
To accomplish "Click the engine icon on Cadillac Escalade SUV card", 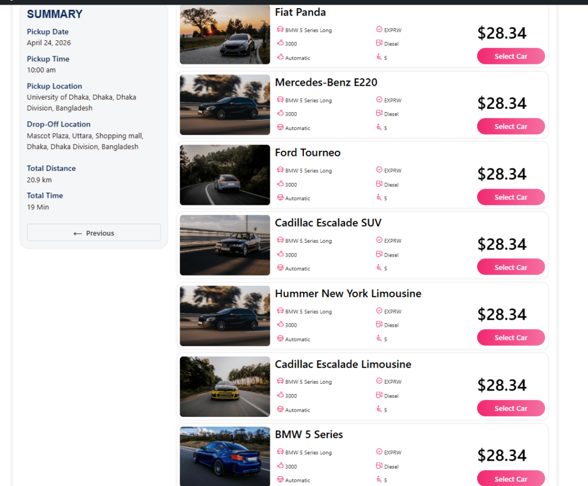I will point(280,254).
